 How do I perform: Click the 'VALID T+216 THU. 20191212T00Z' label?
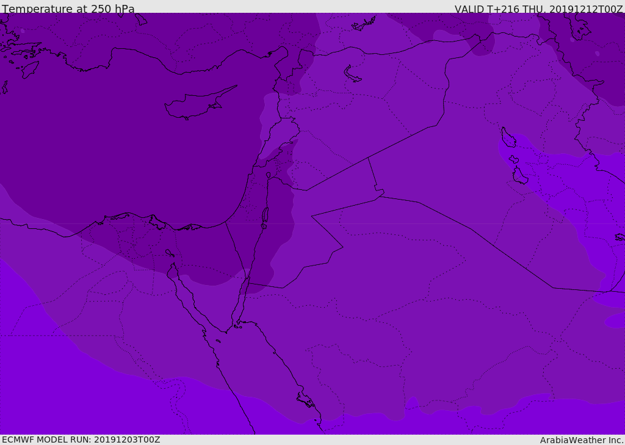(x=539, y=9)
